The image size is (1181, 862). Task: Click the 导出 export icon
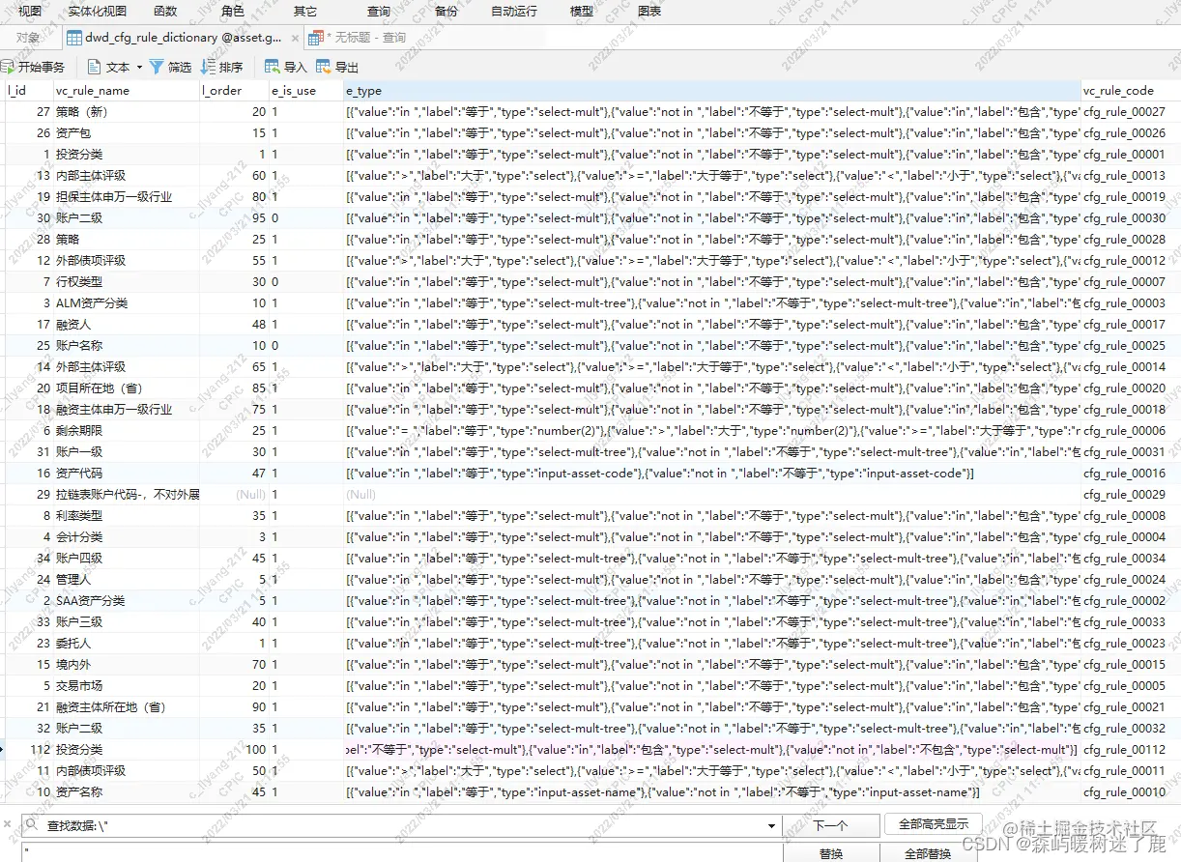click(324, 67)
